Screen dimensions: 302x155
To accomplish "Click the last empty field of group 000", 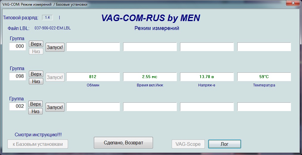I will coord(264,47).
